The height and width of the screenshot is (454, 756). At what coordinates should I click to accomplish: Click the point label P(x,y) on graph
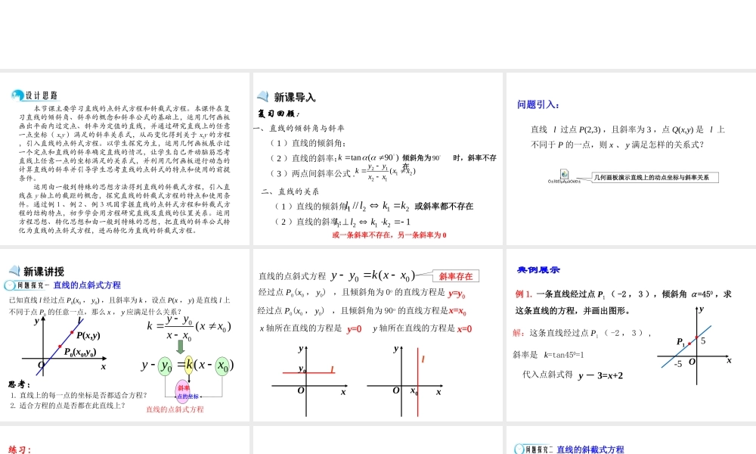point(88,335)
